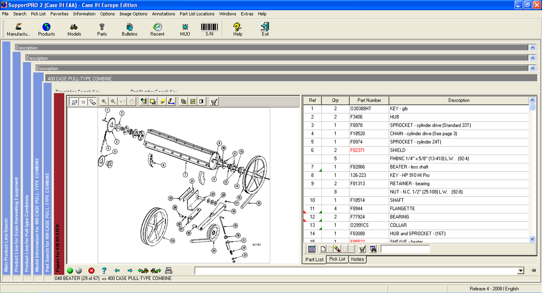Open the Annotations menu
542x293 pixels.
click(x=163, y=14)
